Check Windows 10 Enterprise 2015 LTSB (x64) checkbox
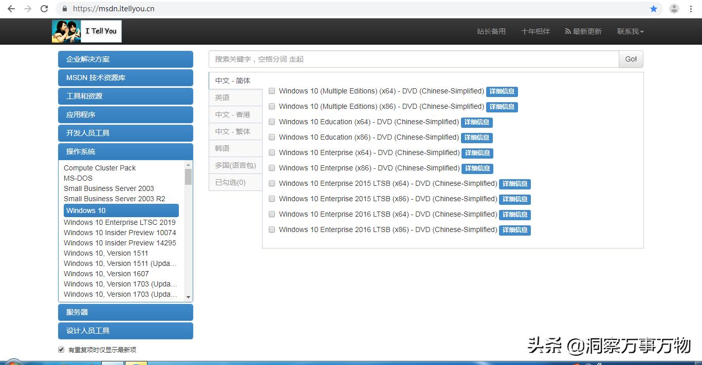This screenshot has height=365, width=702. click(271, 183)
